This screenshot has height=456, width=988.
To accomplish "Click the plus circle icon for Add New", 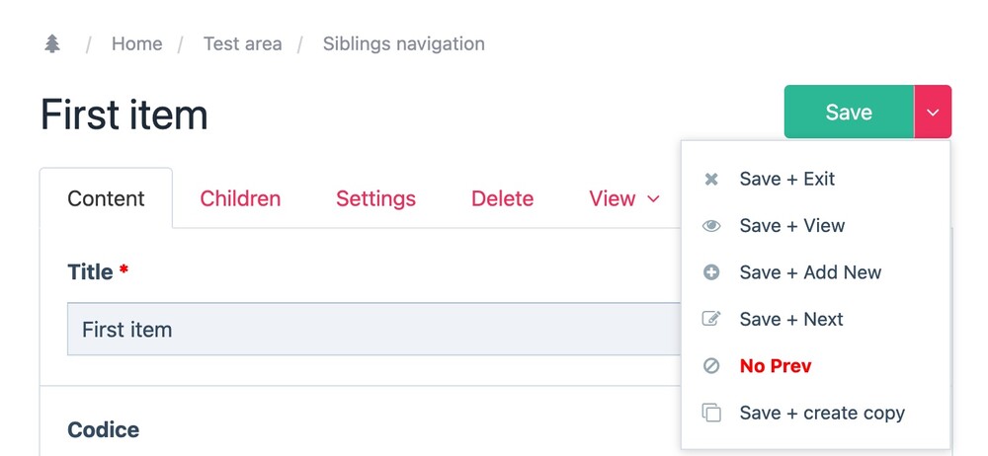I will pos(710,272).
